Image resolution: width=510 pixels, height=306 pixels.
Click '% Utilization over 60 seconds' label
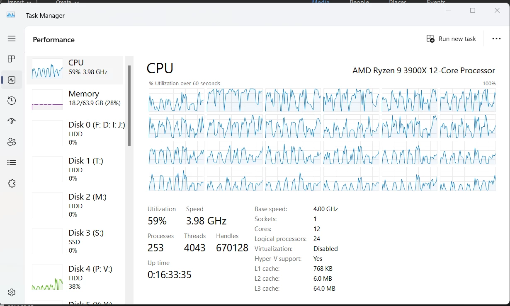point(185,83)
